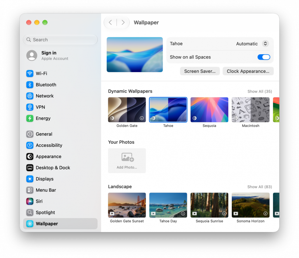Click play icon on Golden Gate Sunset
Screen dimensions: 299x258
click(112, 213)
